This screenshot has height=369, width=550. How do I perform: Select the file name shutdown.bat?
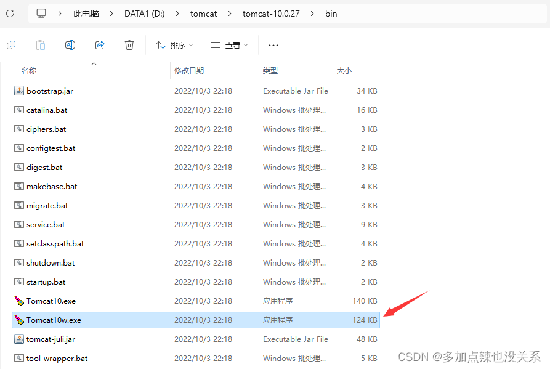(51, 262)
